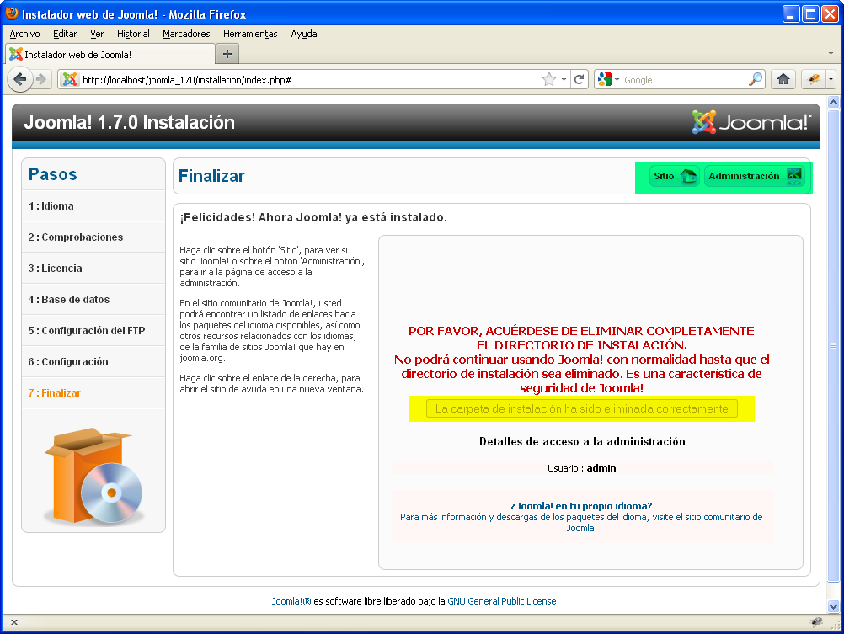Click in the URL address field
The height and width of the screenshot is (634, 844).
coord(309,80)
